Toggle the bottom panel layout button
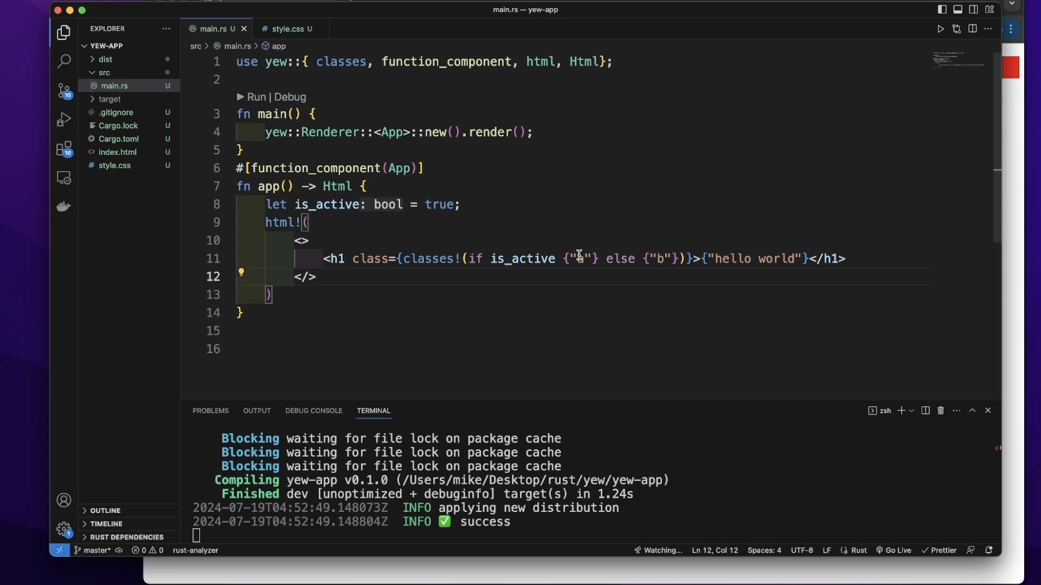 959,10
